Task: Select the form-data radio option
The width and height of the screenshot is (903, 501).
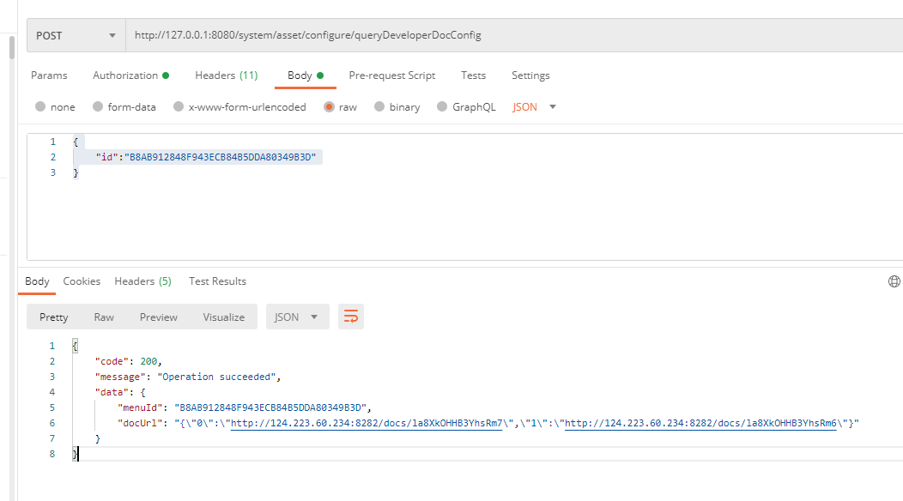Action: click(x=98, y=107)
